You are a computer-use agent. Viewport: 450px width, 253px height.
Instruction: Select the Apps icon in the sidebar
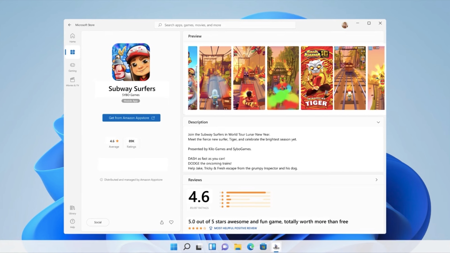[72, 52]
